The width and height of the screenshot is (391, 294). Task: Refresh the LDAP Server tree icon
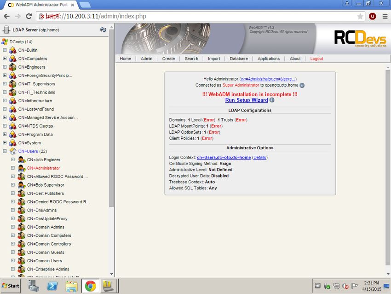(103, 30)
